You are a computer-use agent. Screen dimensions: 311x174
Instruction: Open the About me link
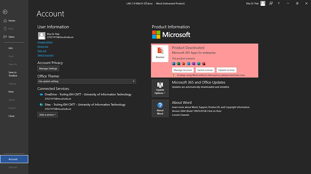coord(43,46)
